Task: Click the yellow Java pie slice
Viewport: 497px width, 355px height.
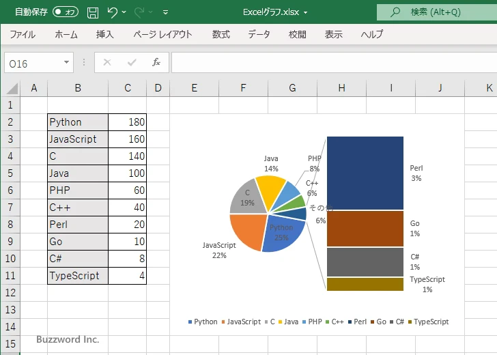Action: click(272, 190)
